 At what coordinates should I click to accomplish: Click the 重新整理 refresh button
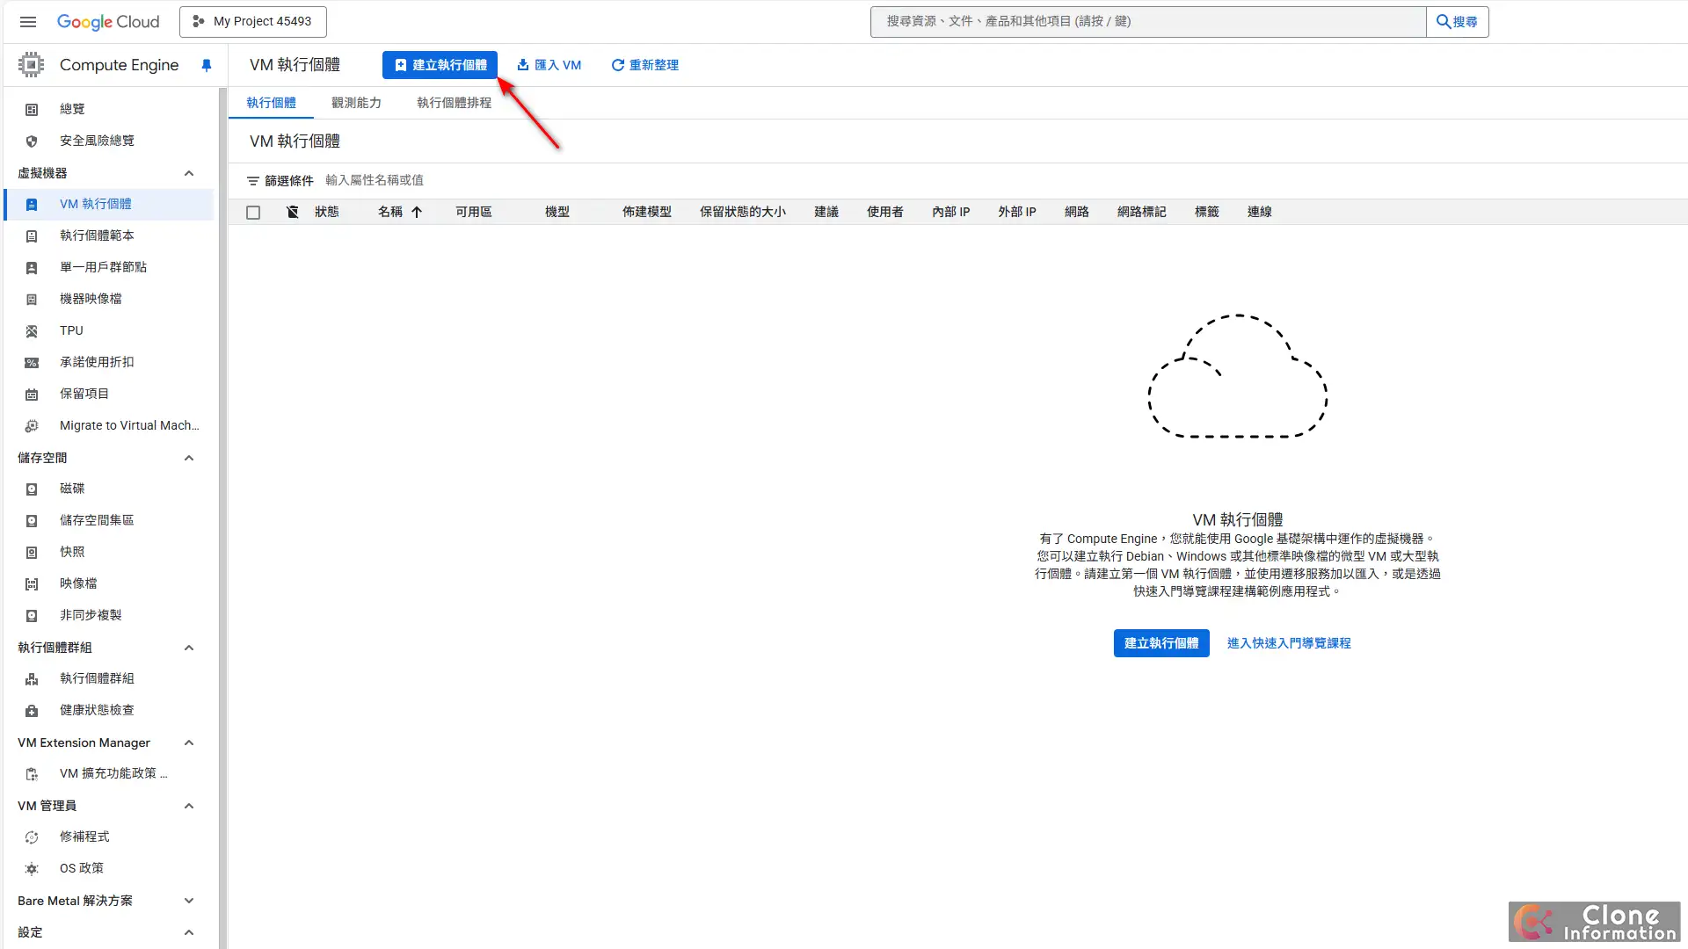click(x=644, y=65)
